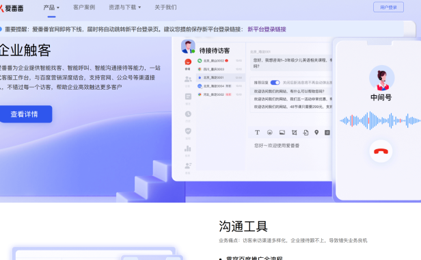
Task: Click the 爱番番 logo in the header
Action: coord(12,8)
